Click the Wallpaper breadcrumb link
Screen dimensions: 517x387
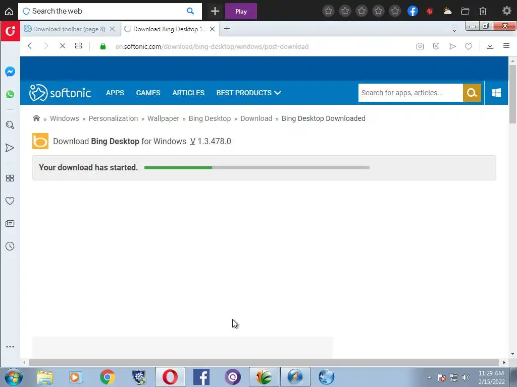click(x=163, y=118)
